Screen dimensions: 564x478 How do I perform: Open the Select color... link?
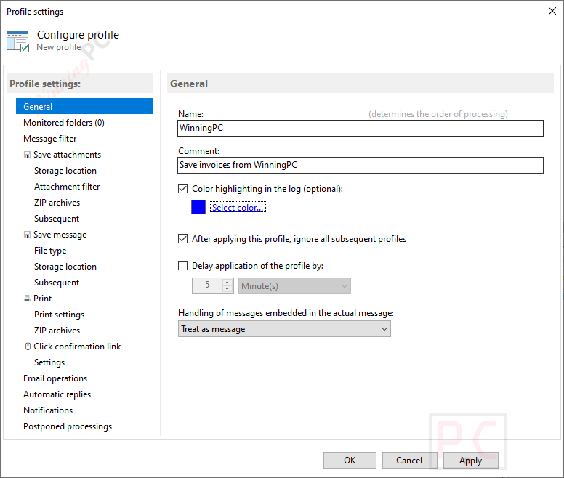pyautogui.click(x=238, y=208)
